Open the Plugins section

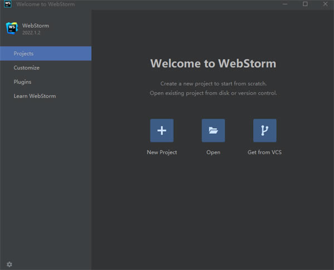23,82
